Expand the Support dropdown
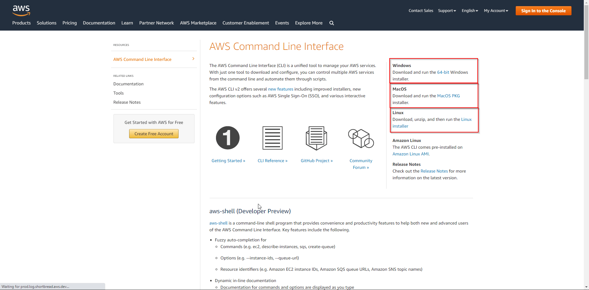This screenshot has width=589, height=290. pos(447,11)
